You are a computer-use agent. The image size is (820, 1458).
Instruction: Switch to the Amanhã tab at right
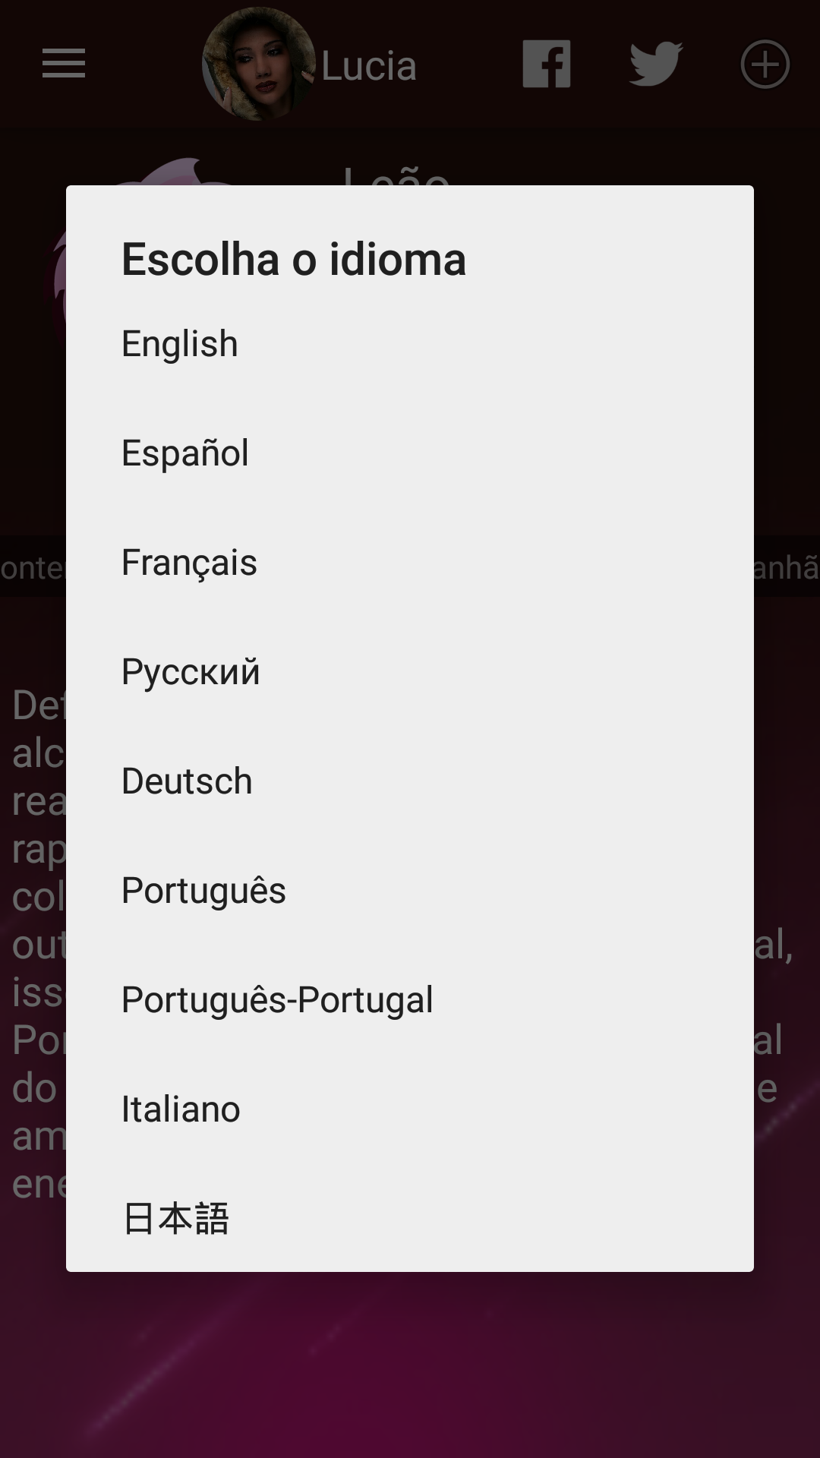[787, 567]
